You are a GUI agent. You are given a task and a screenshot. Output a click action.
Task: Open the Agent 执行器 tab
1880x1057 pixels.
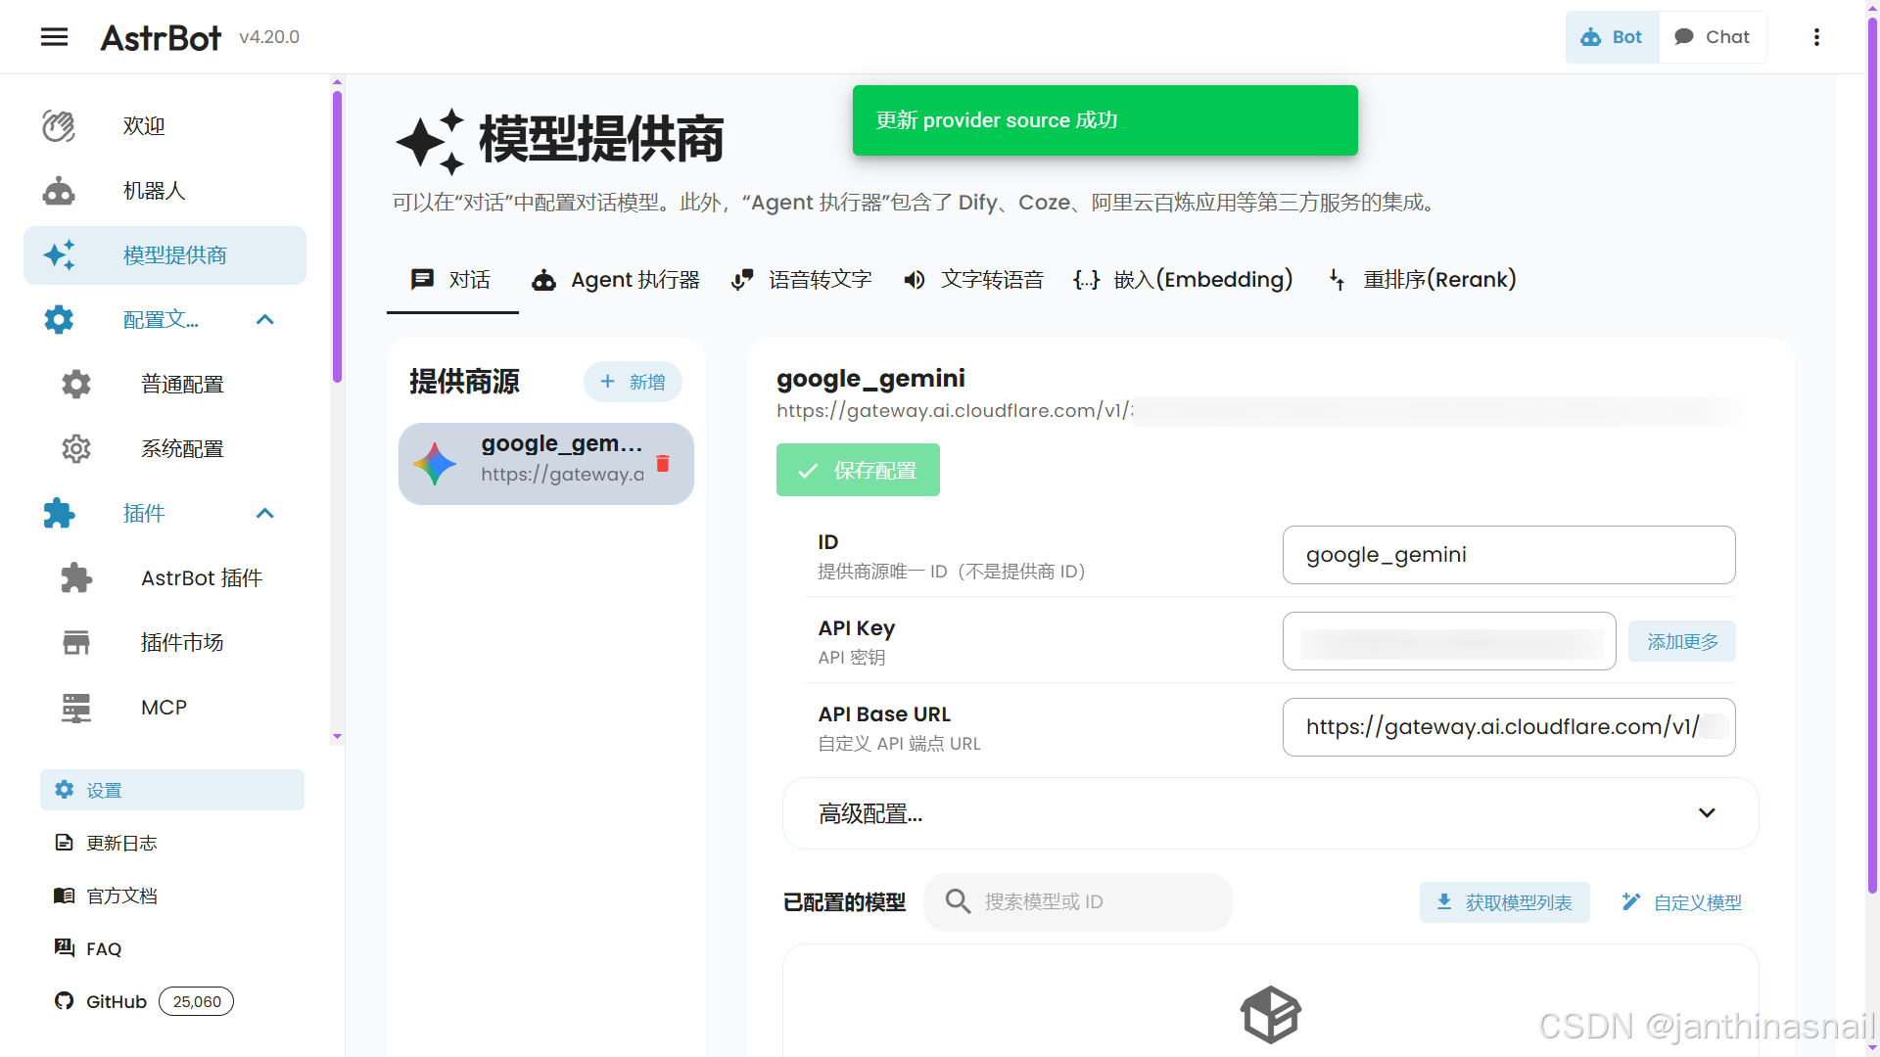click(616, 280)
